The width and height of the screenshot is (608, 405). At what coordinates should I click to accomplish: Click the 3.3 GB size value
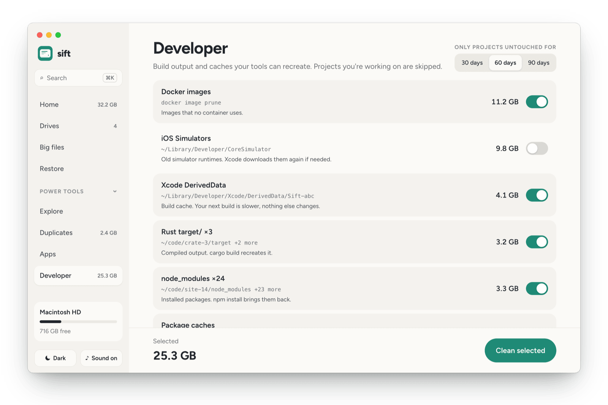[x=507, y=289]
